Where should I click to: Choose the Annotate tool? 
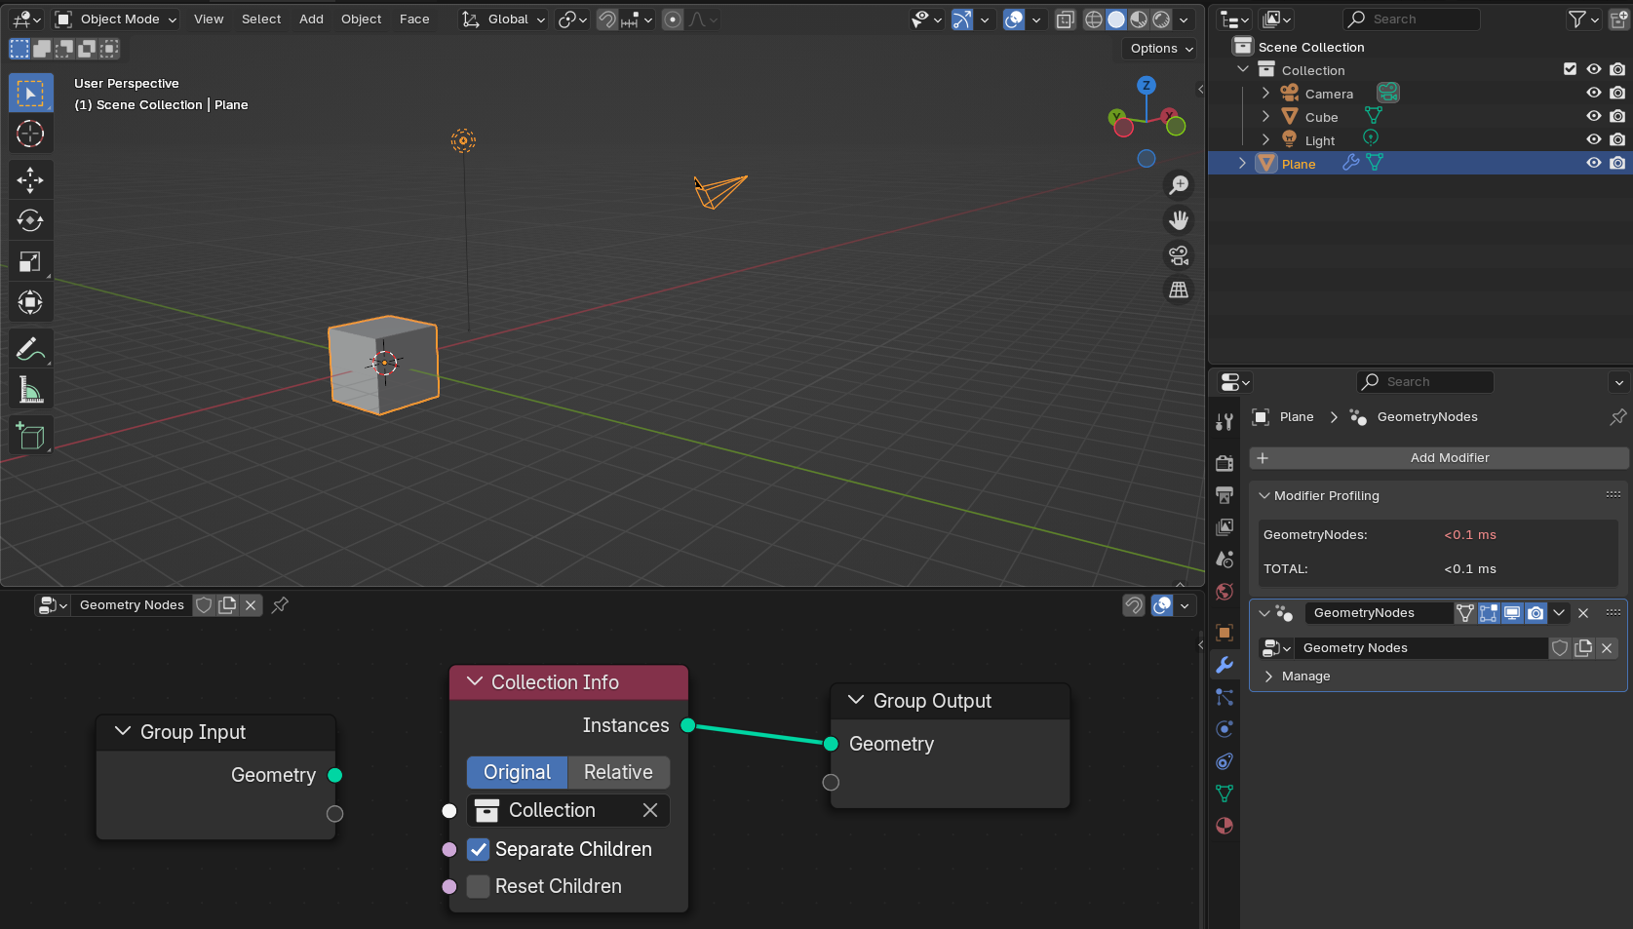(x=30, y=348)
